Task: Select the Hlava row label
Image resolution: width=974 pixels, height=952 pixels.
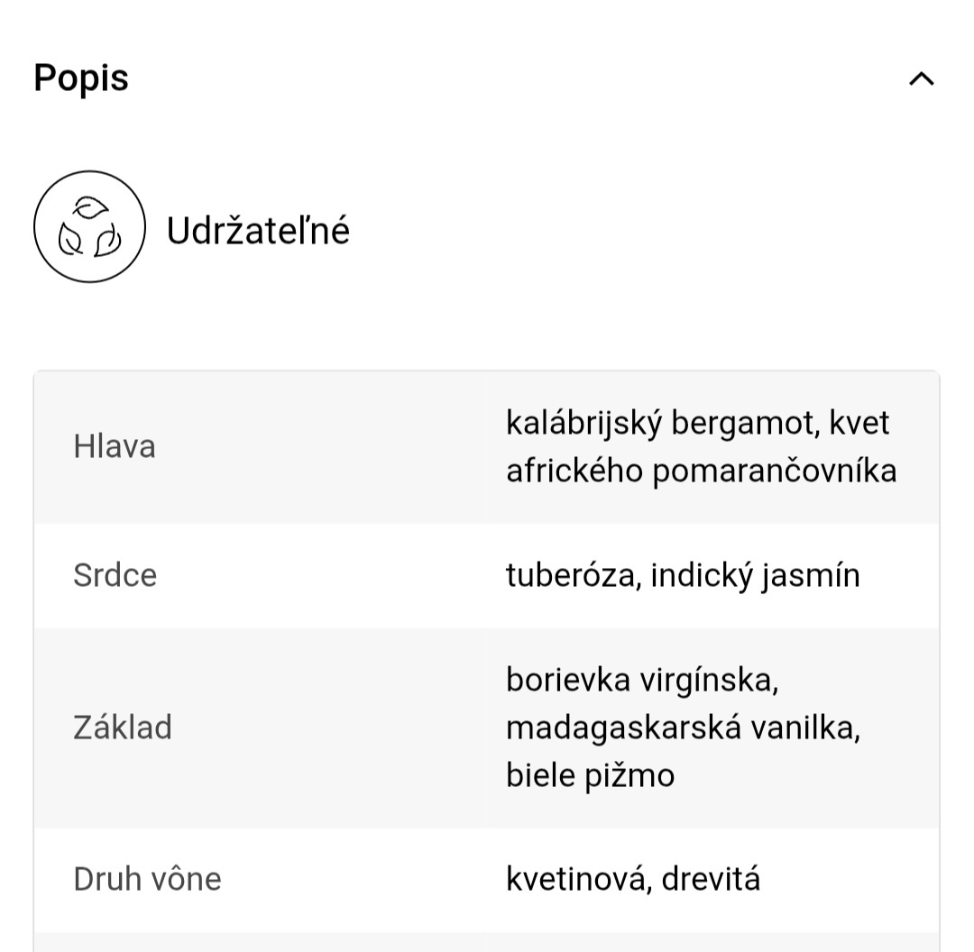Action: pos(115,446)
